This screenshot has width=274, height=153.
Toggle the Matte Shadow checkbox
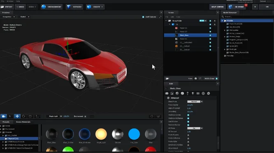188,135
